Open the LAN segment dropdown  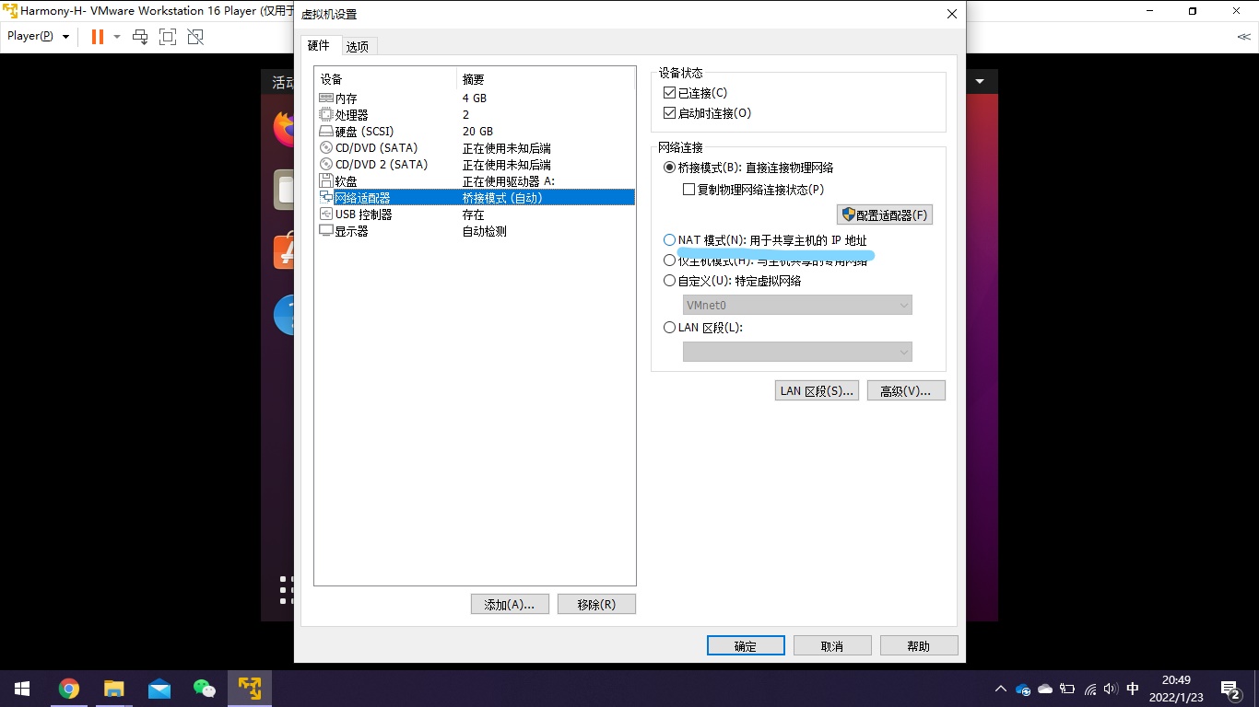(x=797, y=352)
